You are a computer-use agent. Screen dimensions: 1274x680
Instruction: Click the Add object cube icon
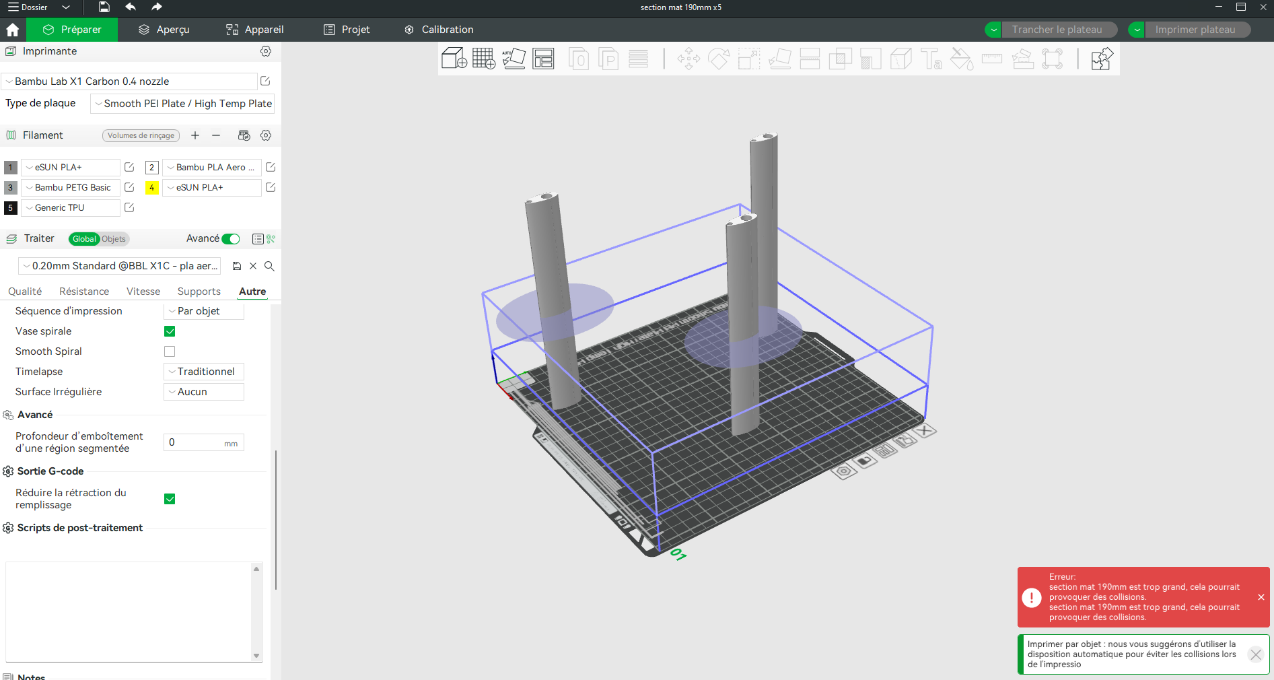pyautogui.click(x=454, y=59)
